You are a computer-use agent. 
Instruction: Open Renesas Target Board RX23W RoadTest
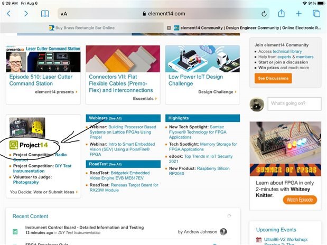(124, 187)
